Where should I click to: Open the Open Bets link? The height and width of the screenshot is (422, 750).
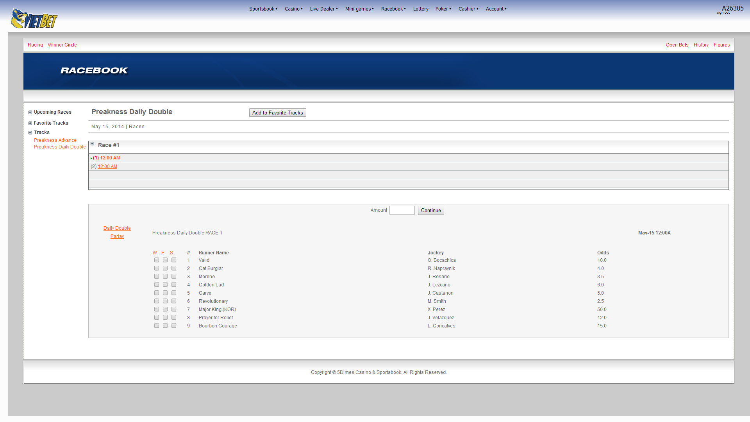coord(677,45)
